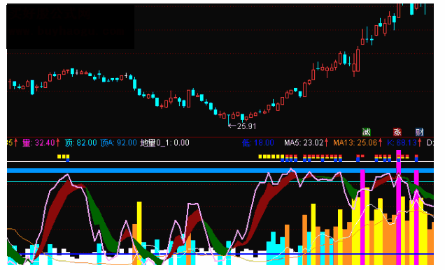Select the 顶: 82.00 indicator value

[x=81, y=142]
